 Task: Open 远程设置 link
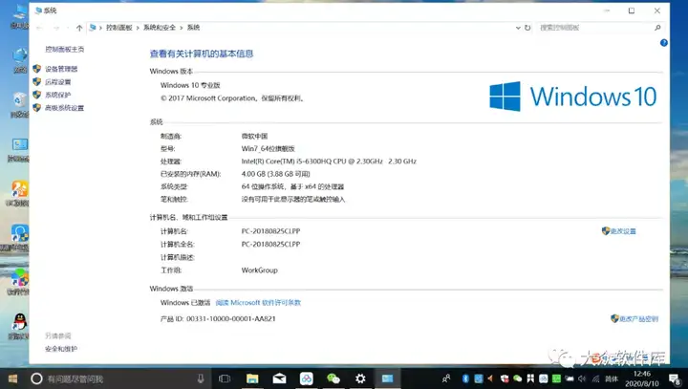(58, 82)
